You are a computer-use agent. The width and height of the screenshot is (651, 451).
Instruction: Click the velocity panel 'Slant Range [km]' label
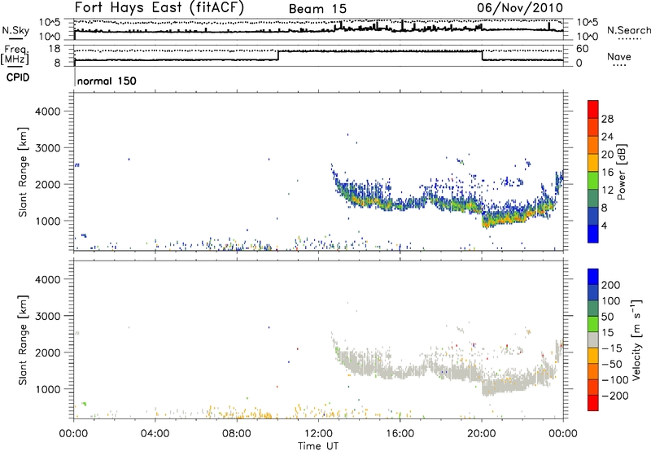click(x=23, y=340)
